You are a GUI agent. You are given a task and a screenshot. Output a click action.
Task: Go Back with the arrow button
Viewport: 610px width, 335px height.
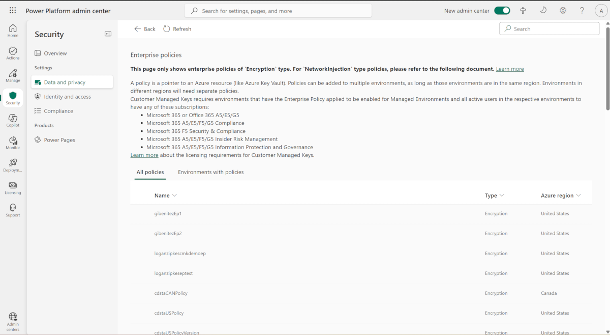[145, 29]
